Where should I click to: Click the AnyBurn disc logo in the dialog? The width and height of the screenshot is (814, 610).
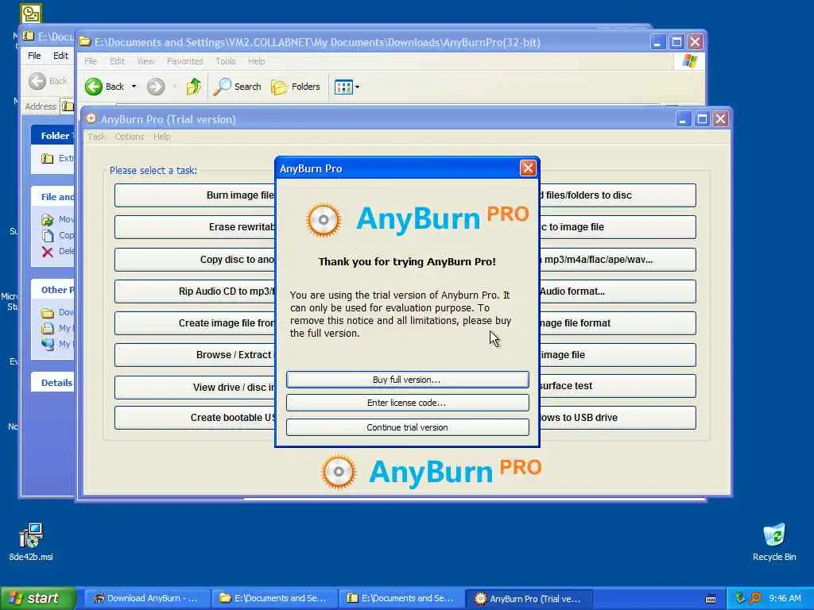[324, 220]
